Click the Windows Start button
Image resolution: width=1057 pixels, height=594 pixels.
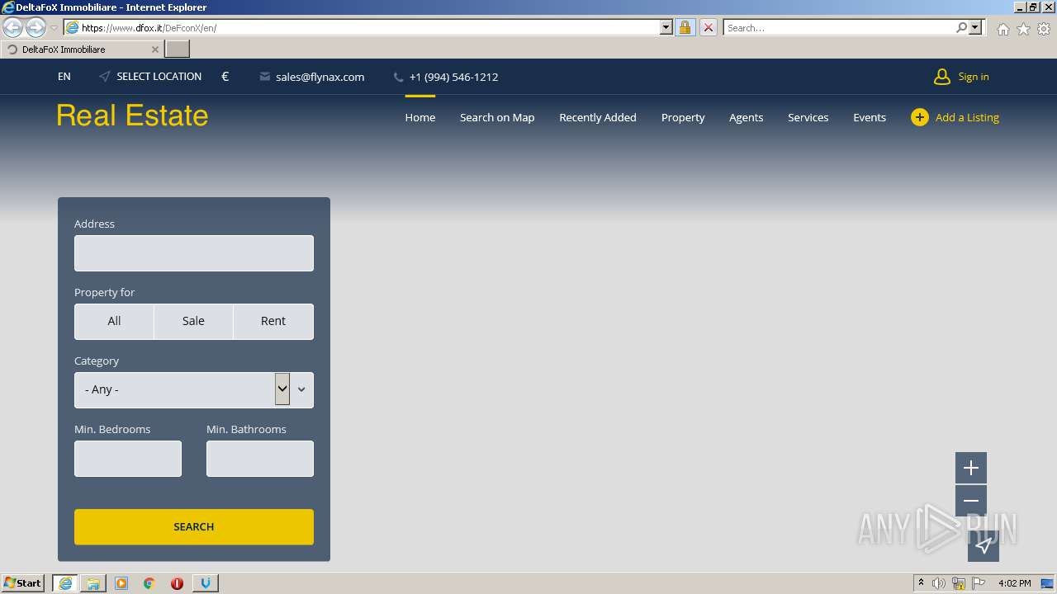[23, 583]
